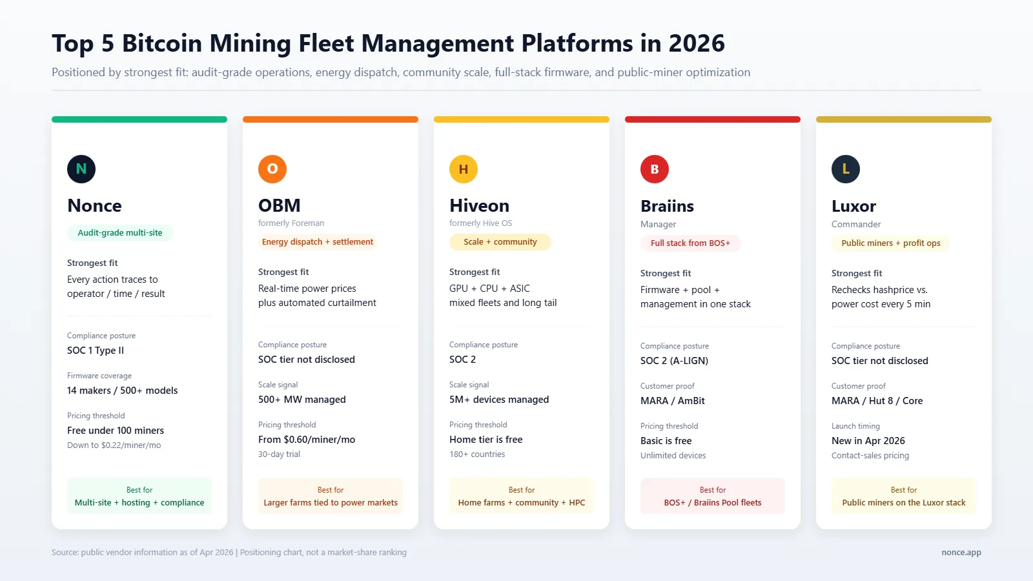
Task: Click 'formerly Foreman' under OBM
Action: 291,223
